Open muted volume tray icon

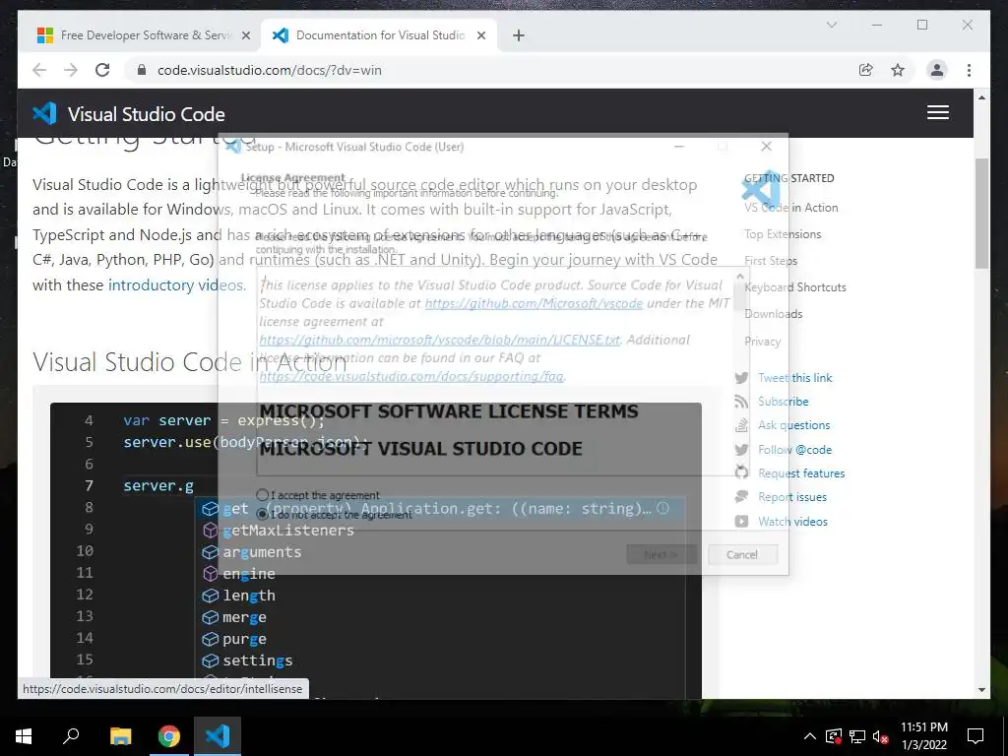880,736
